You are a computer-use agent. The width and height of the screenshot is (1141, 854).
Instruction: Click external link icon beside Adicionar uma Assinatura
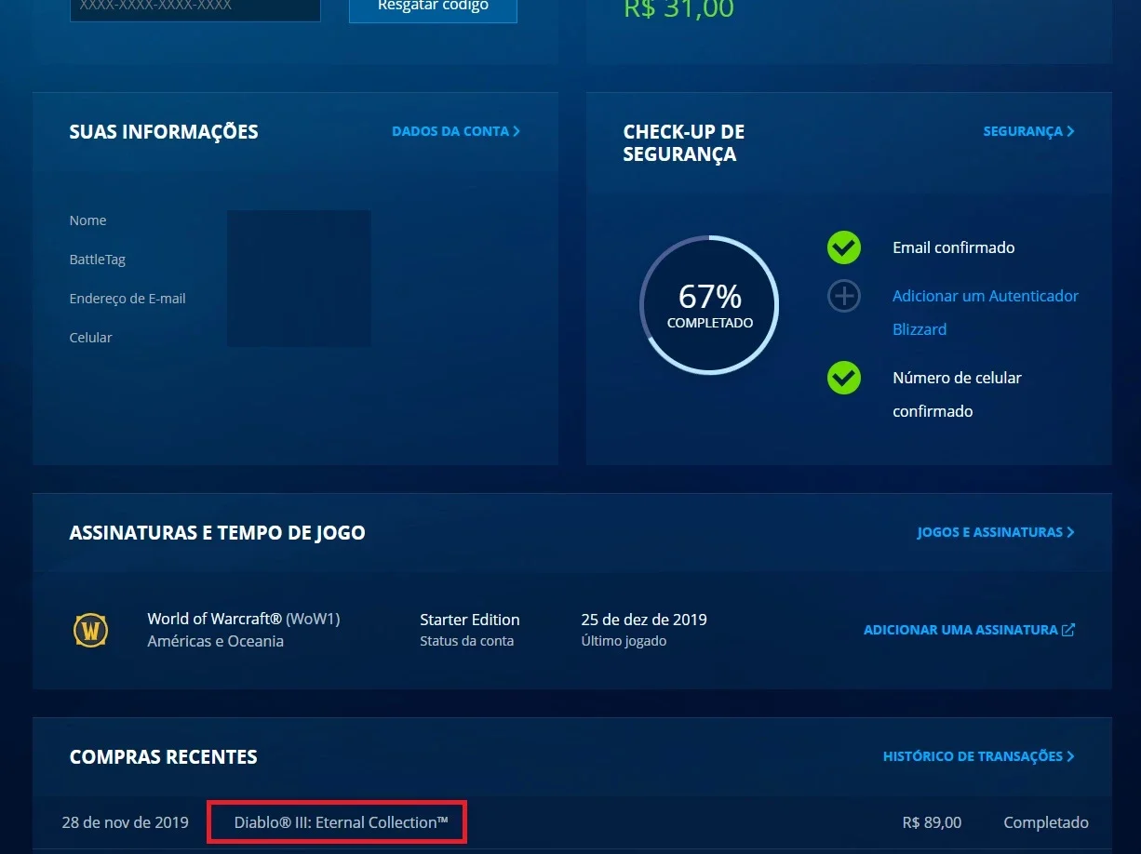pos(1068,630)
